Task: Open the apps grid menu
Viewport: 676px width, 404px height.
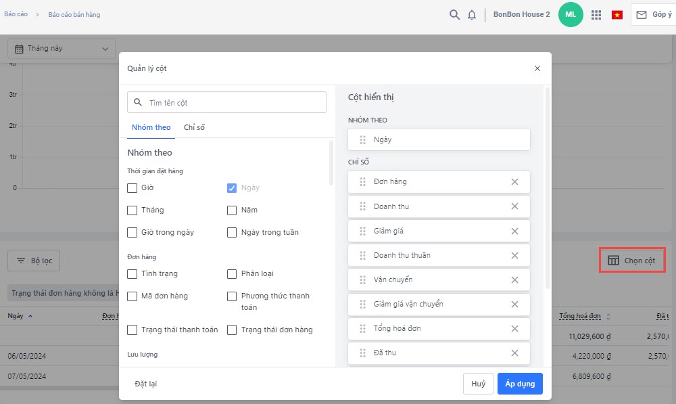Action: [x=596, y=15]
